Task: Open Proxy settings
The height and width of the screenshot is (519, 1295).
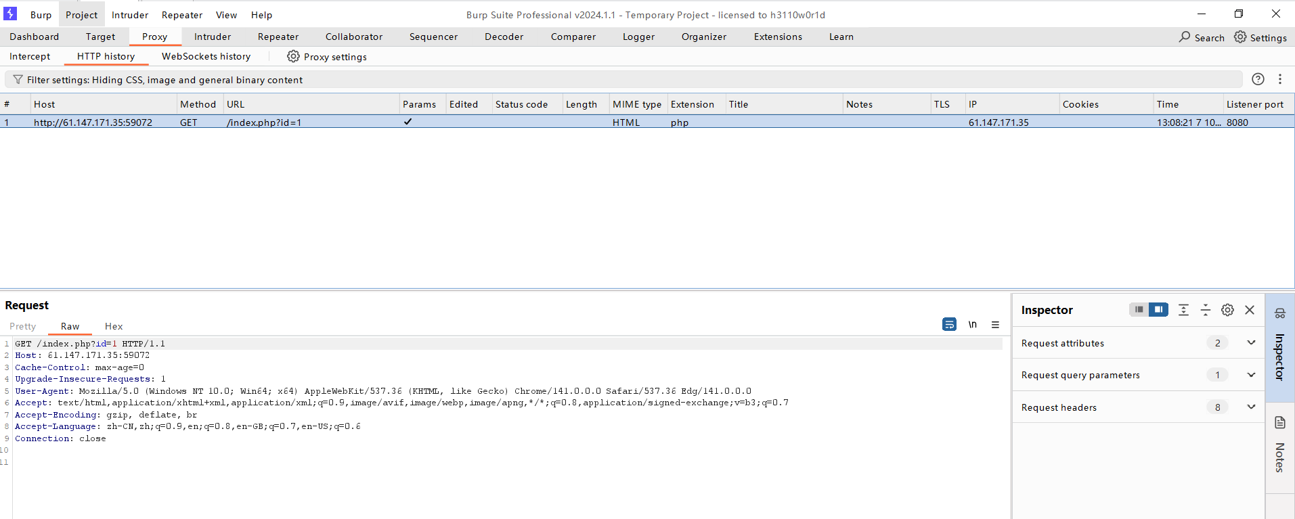Action: coord(327,57)
